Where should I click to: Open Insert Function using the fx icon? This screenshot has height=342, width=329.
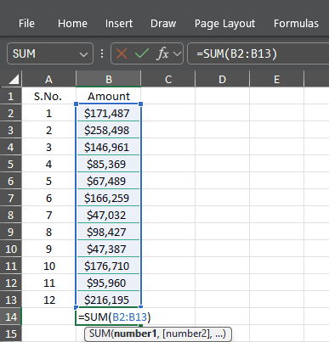coord(162,53)
